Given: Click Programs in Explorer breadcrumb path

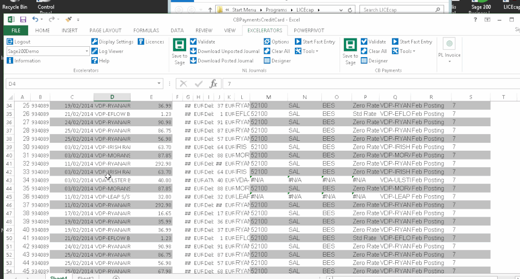Looking at the screenshot, I should [x=276, y=10].
